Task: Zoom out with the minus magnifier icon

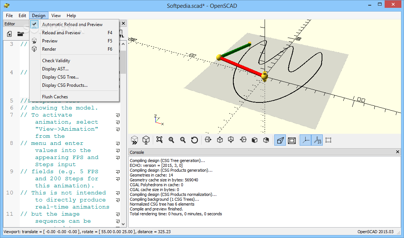Action: [x=183, y=140]
